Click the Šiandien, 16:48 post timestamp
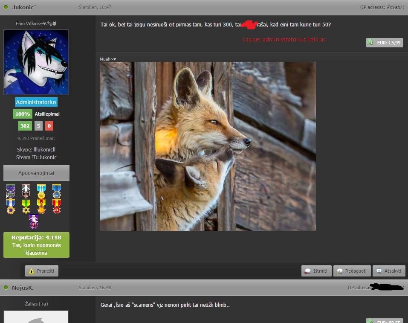The image size is (408, 323). click(x=95, y=288)
